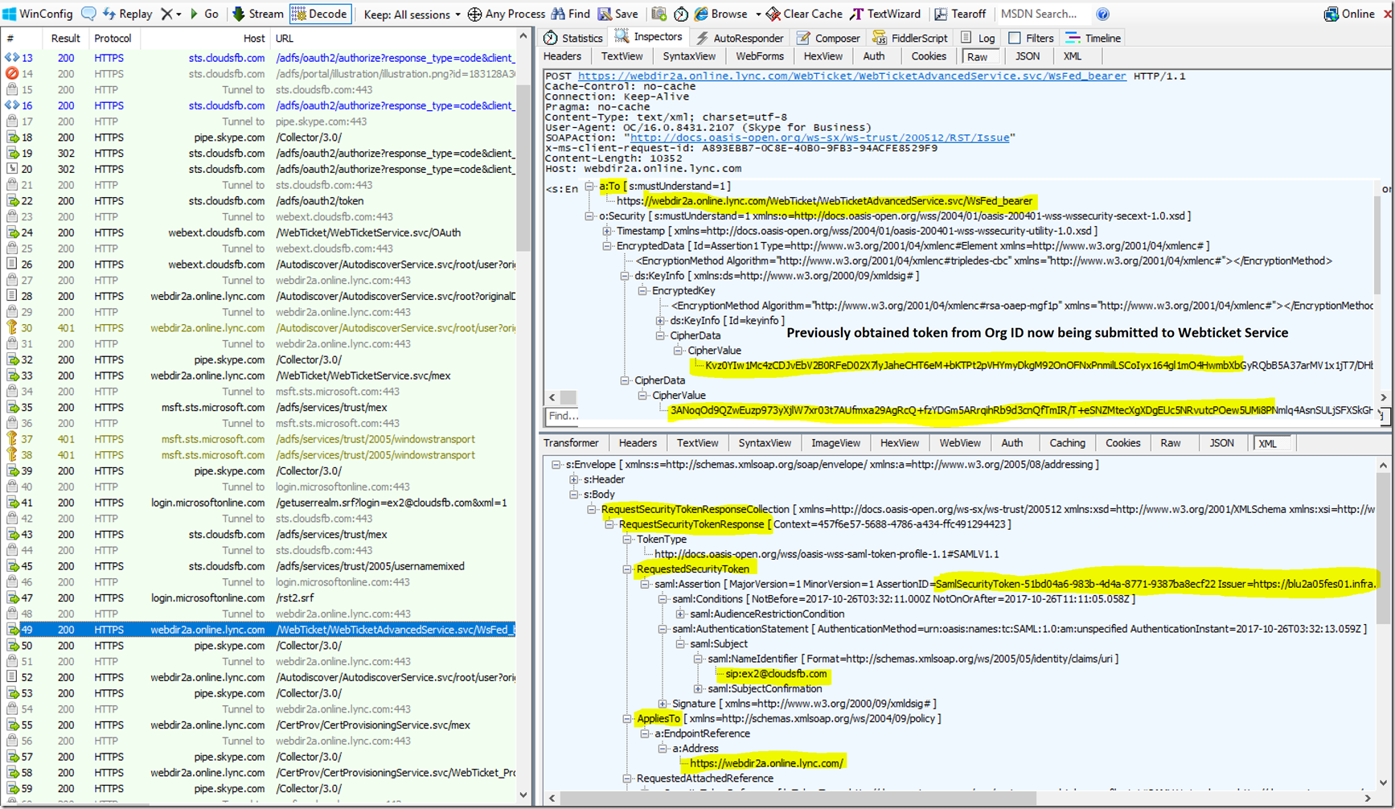Toggle Stream mode
1395x809 pixels.
(x=257, y=14)
